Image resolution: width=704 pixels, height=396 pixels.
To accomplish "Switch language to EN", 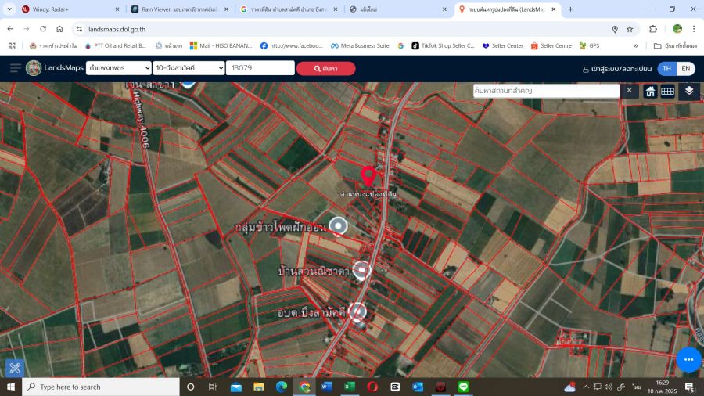I will pos(685,68).
